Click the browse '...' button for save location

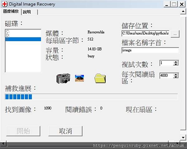tap(175, 34)
